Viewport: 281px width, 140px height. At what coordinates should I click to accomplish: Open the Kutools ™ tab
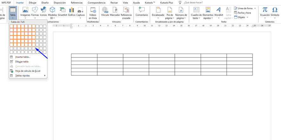click(150, 3)
